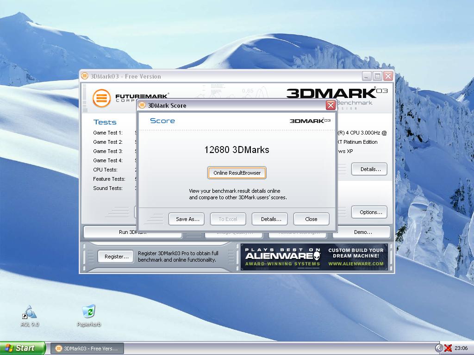474x355 pixels.
Task: Close the score dialog with Close button
Action: [x=311, y=219]
